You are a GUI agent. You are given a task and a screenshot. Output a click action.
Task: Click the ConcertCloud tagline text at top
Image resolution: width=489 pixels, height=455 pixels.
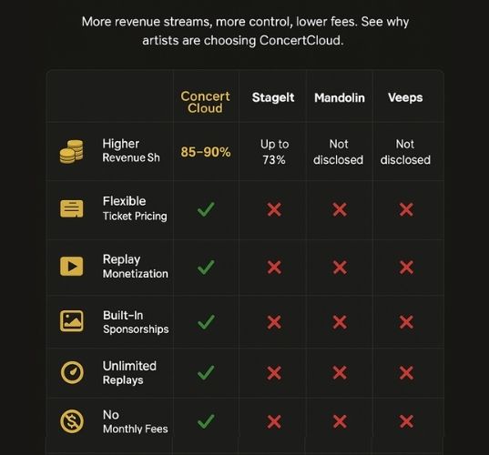coord(245,31)
